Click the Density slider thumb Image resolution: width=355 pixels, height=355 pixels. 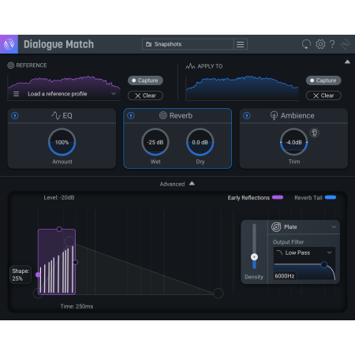coord(254,257)
